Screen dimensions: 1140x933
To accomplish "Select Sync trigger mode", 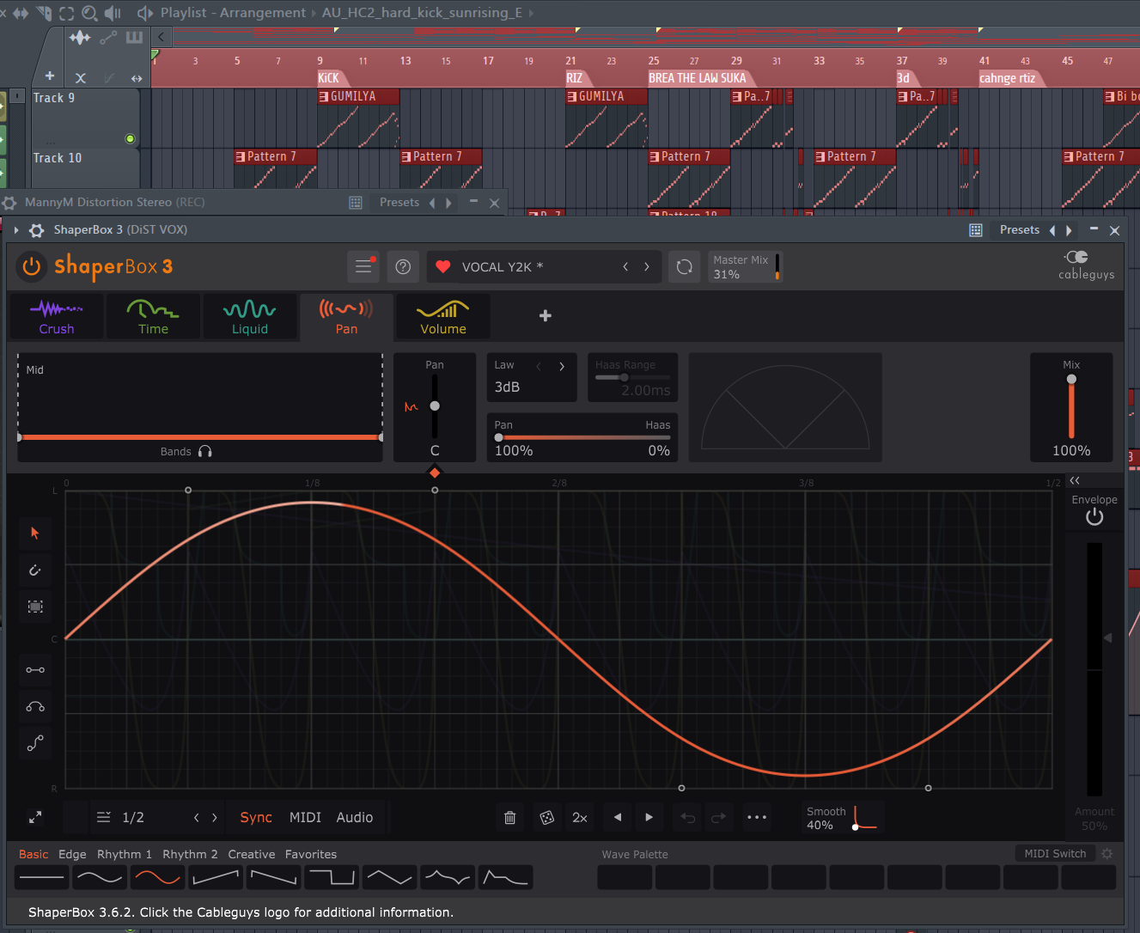I will [x=256, y=817].
